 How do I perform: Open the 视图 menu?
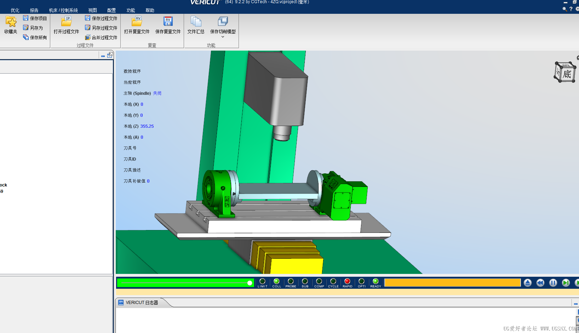93,11
